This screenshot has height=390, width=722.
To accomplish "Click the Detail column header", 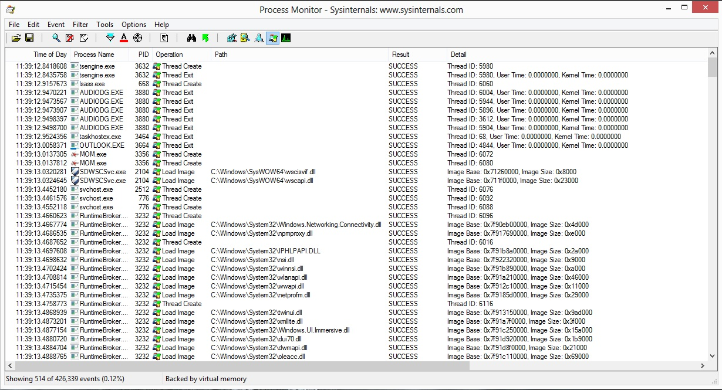I will point(577,55).
